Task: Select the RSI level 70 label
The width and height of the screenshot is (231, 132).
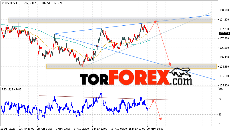Action: coord(220,99)
